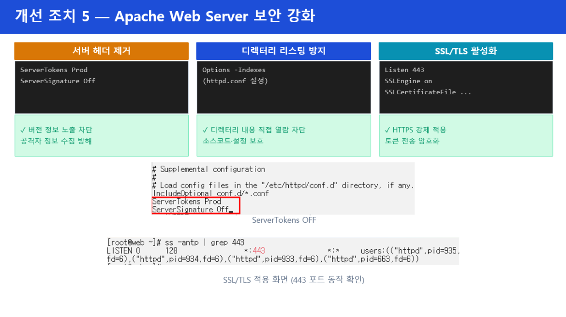
Task: Click the '(httpd.conf 설정)' line
Action: click(235, 81)
